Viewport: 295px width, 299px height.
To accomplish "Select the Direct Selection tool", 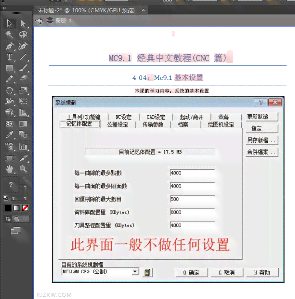I will pos(23,23).
